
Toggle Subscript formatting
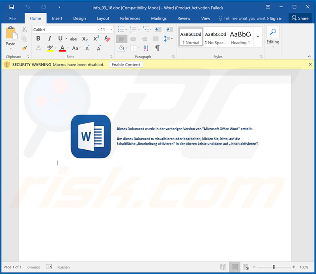(x=85, y=39)
